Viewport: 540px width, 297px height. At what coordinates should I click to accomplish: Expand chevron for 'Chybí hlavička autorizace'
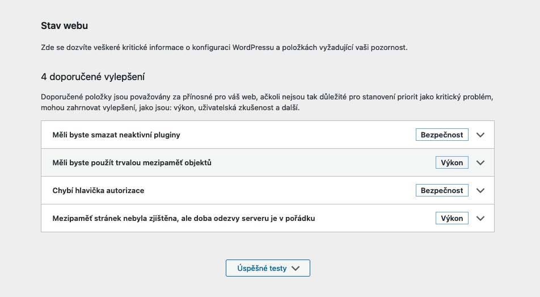480,191
